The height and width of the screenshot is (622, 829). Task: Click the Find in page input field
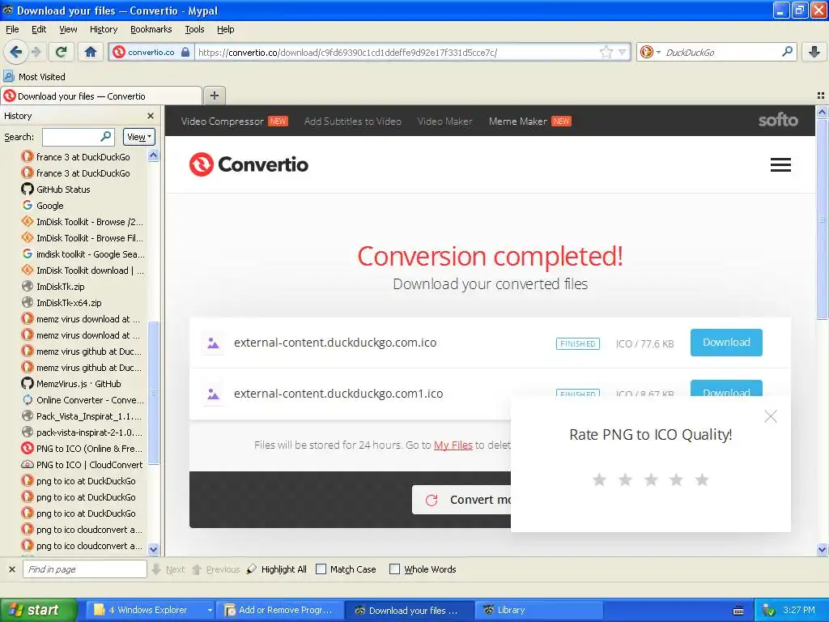click(x=84, y=569)
